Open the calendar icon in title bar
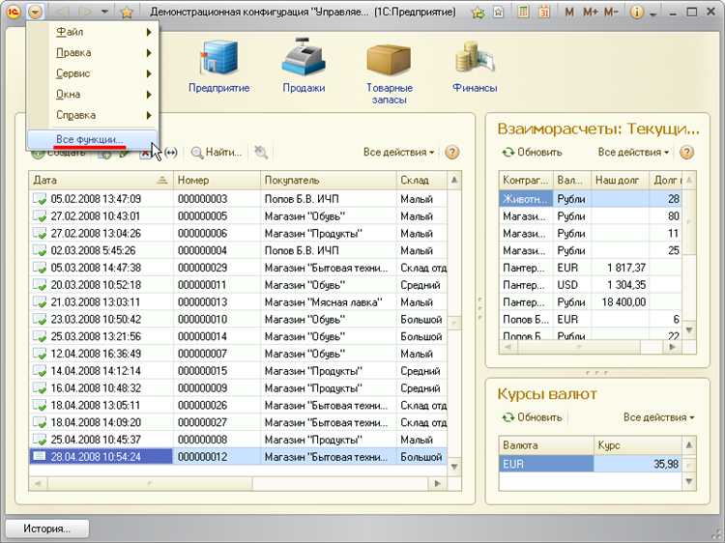Image resolution: width=725 pixels, height=543 pixels. point(544,13)
